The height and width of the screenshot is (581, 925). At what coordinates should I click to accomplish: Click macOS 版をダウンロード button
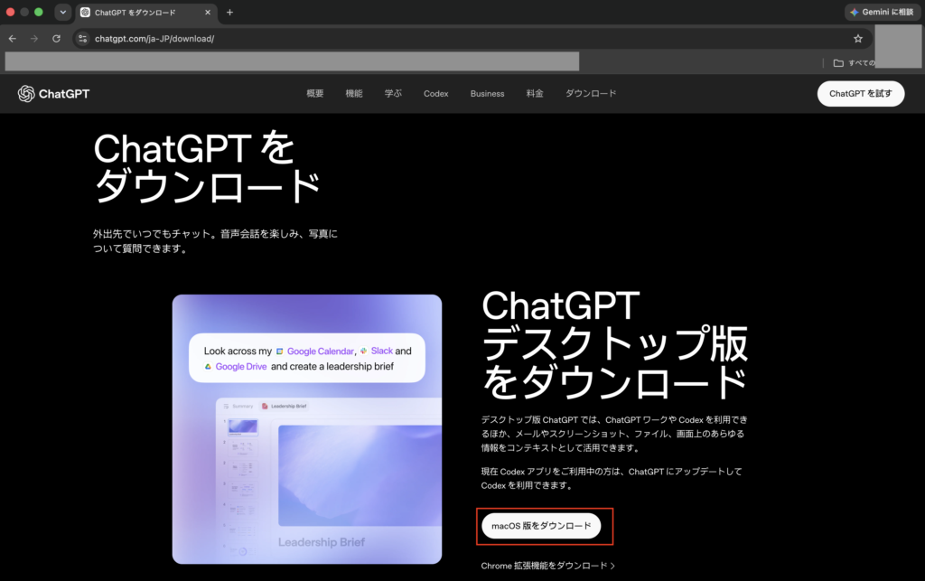pos(541,526)
